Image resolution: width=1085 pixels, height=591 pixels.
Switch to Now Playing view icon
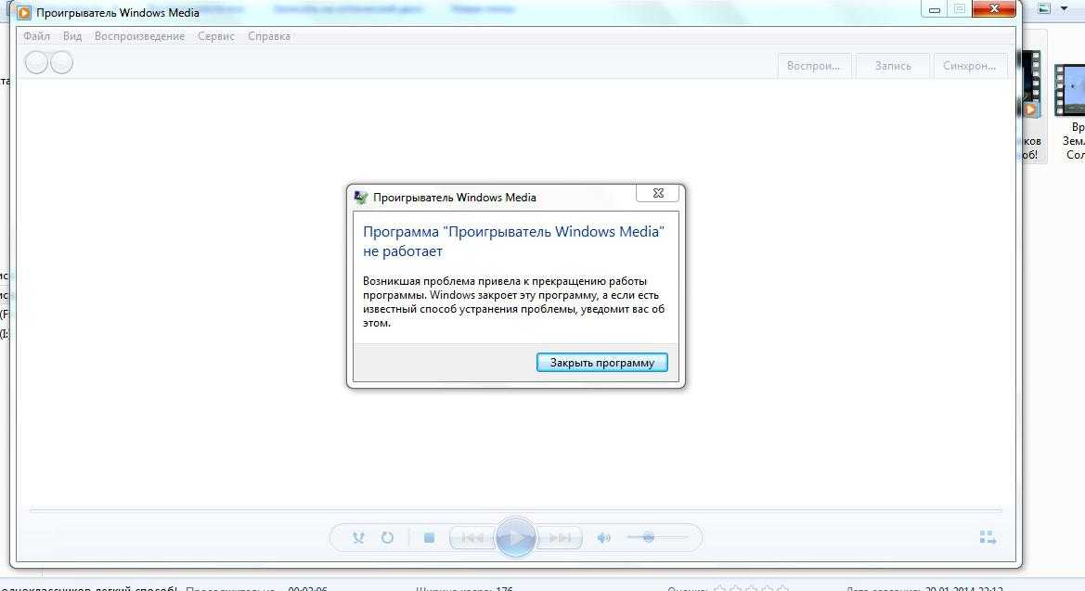click(x=988, y=538)
